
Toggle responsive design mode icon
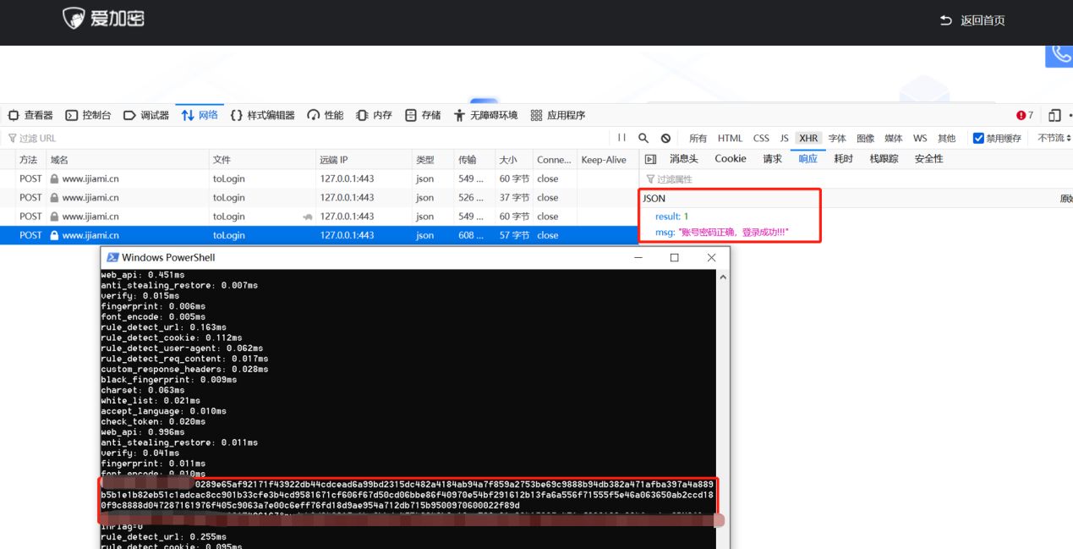point(1054,115)
